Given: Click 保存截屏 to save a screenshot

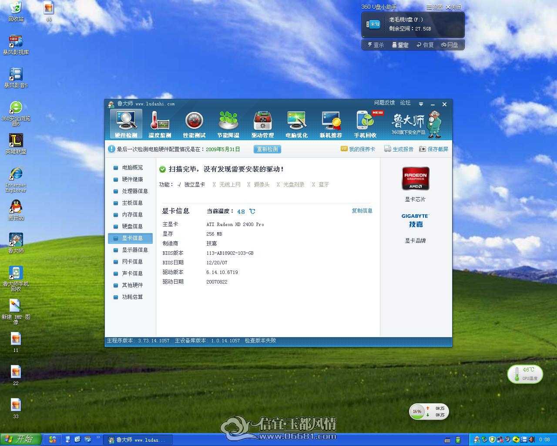Looking at the screenshot, I should click(x=433, y=149).
